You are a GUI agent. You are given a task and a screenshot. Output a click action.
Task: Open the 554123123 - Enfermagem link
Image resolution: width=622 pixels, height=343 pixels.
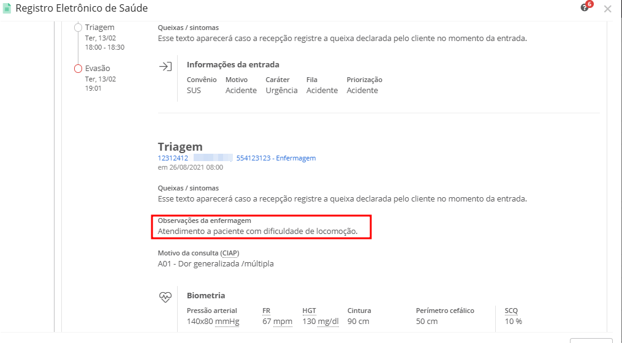276,158
